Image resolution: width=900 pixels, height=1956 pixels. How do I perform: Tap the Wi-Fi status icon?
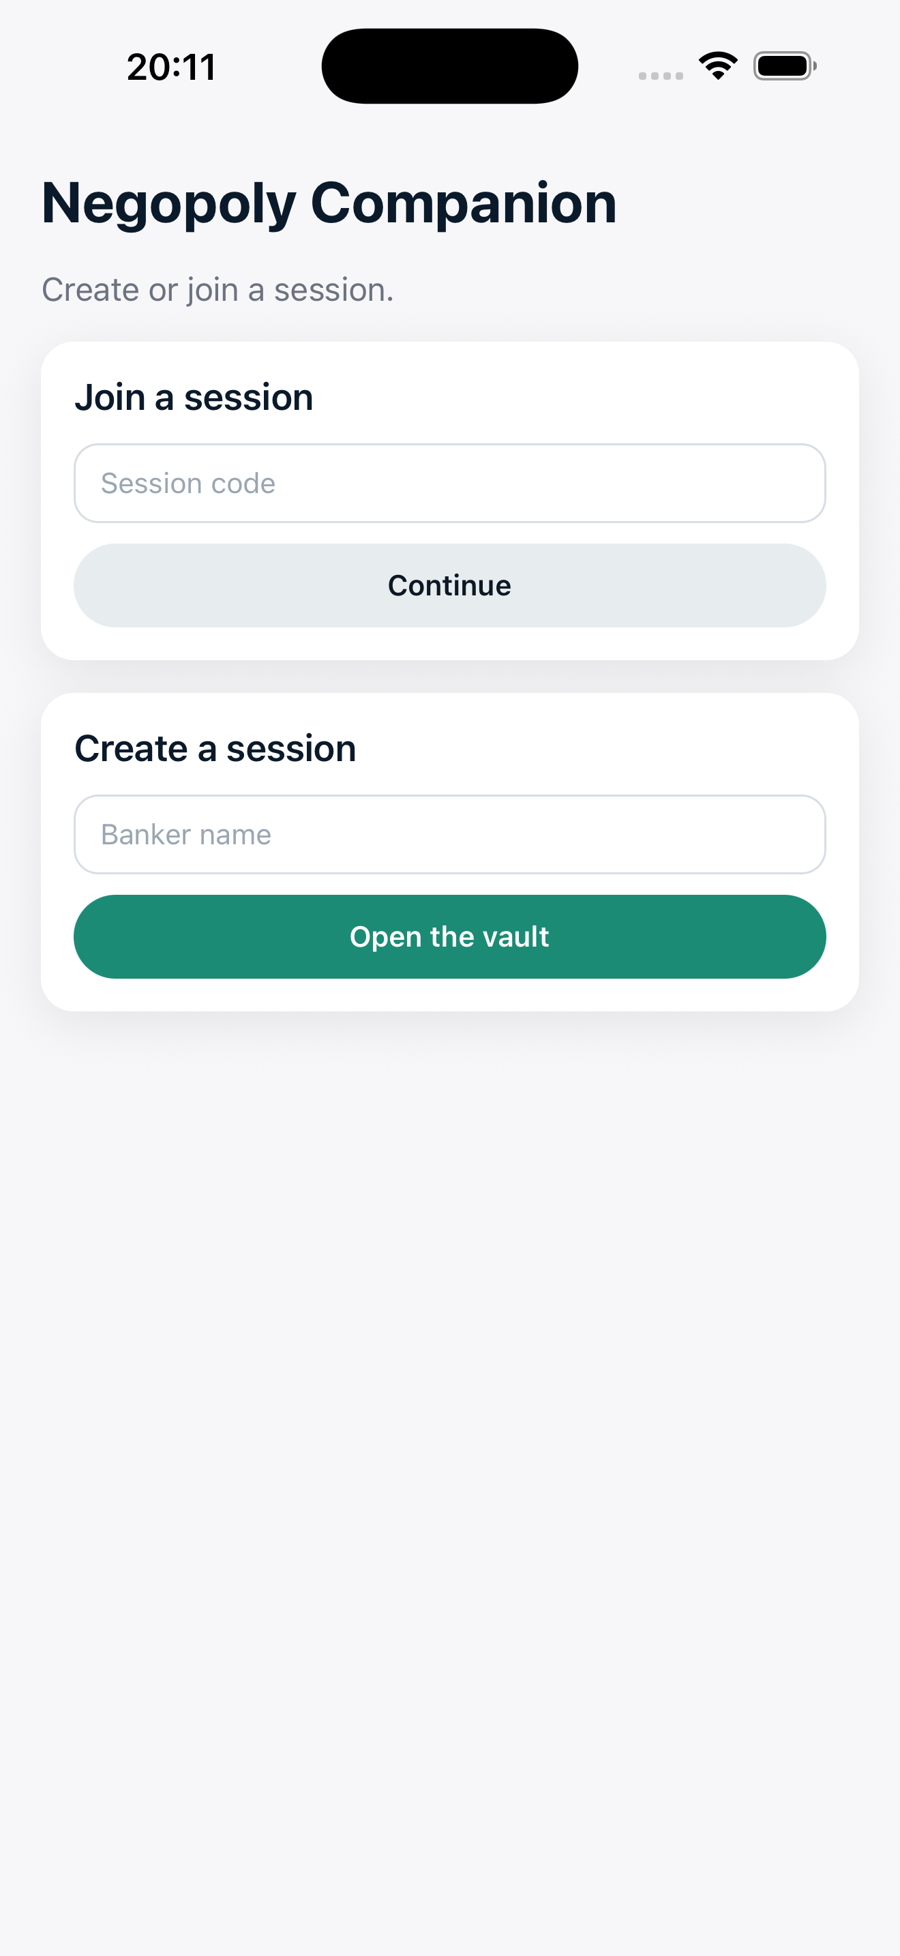coord(718,66)
